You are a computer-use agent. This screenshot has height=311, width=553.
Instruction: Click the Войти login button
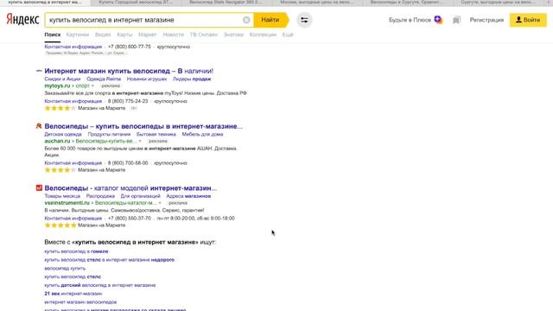pos(528,20)
